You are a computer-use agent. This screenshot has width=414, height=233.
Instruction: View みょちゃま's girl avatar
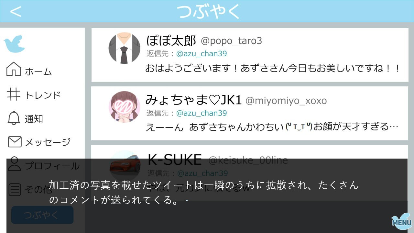coord(124,107)
